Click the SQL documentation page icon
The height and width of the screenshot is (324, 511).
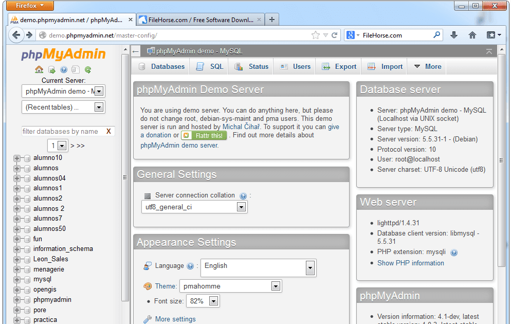click(76, 69)
